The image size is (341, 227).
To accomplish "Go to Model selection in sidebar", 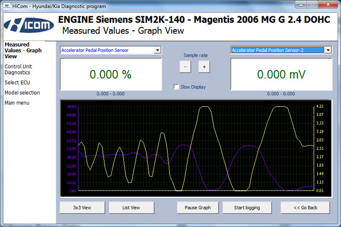I will coord(22,93).
